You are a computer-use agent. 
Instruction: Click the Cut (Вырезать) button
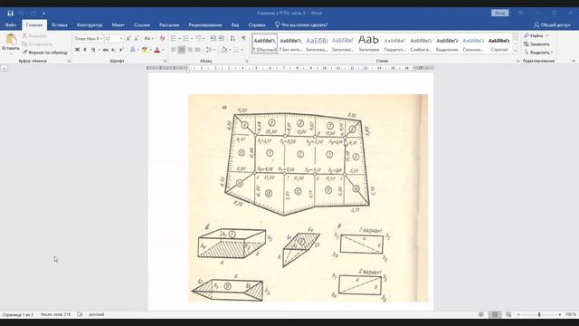[34, 36]
